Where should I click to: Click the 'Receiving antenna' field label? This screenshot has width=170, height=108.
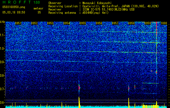click(x=62, y=13)
